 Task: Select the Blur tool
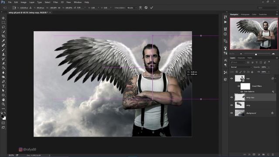coord(3,73)
